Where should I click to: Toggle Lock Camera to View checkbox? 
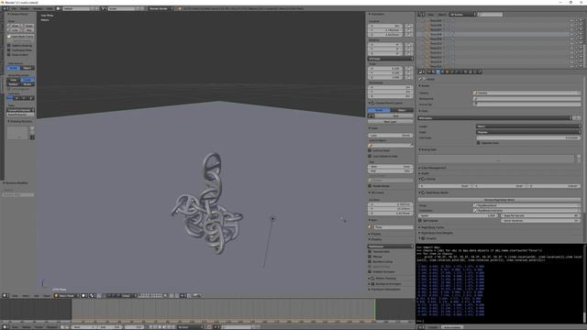(x=370, y=156)
